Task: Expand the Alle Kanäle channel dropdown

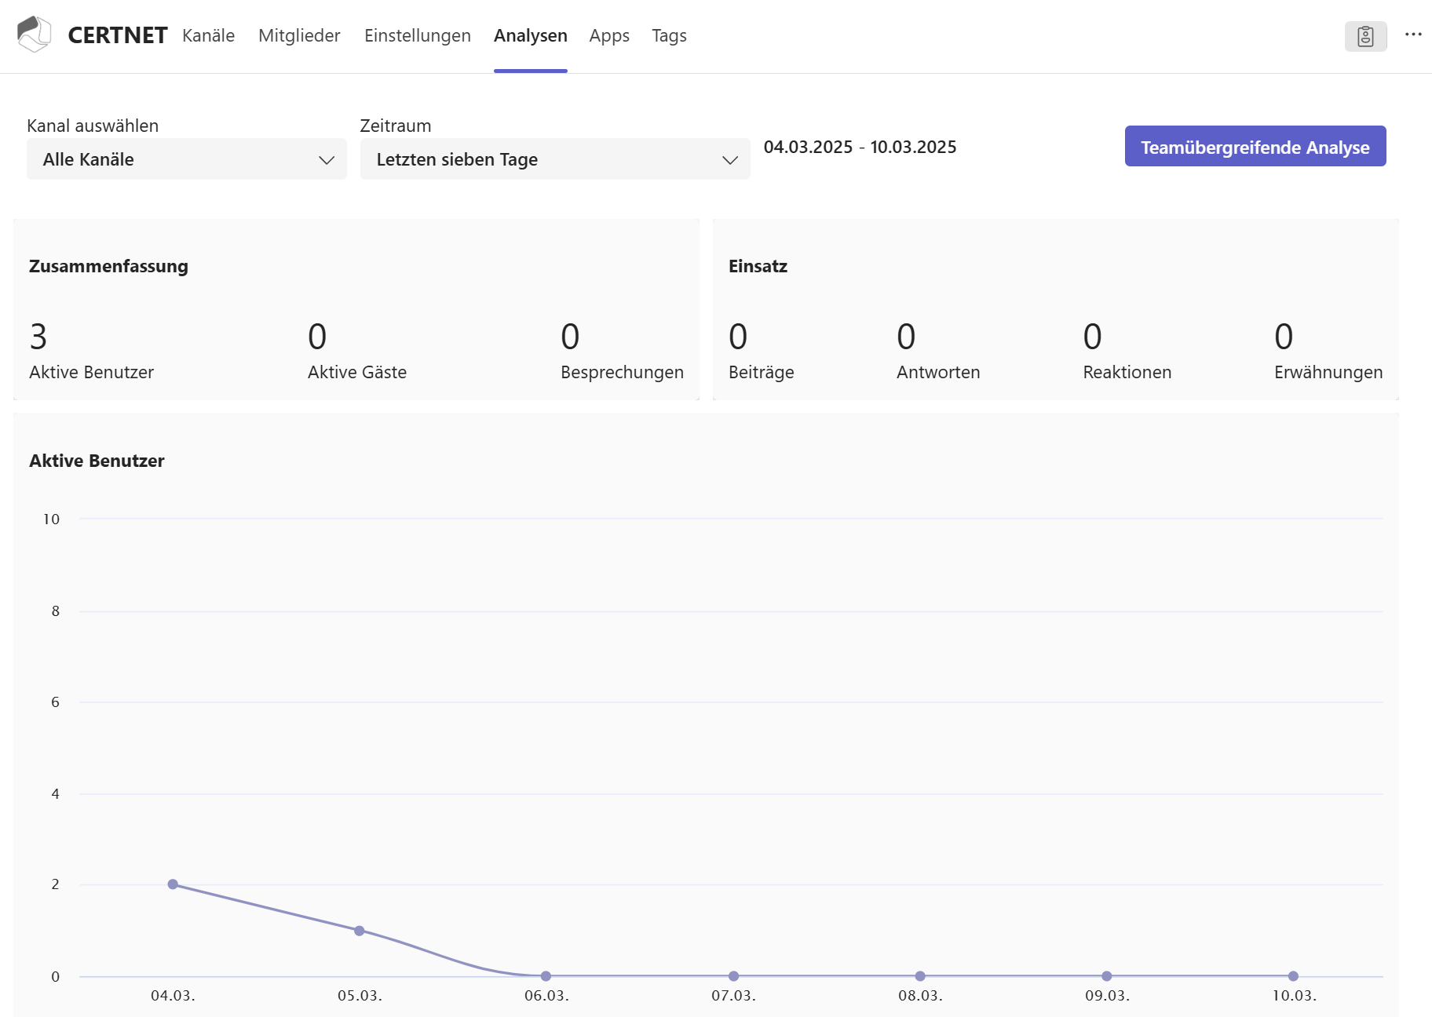Action: coord(186,159)
